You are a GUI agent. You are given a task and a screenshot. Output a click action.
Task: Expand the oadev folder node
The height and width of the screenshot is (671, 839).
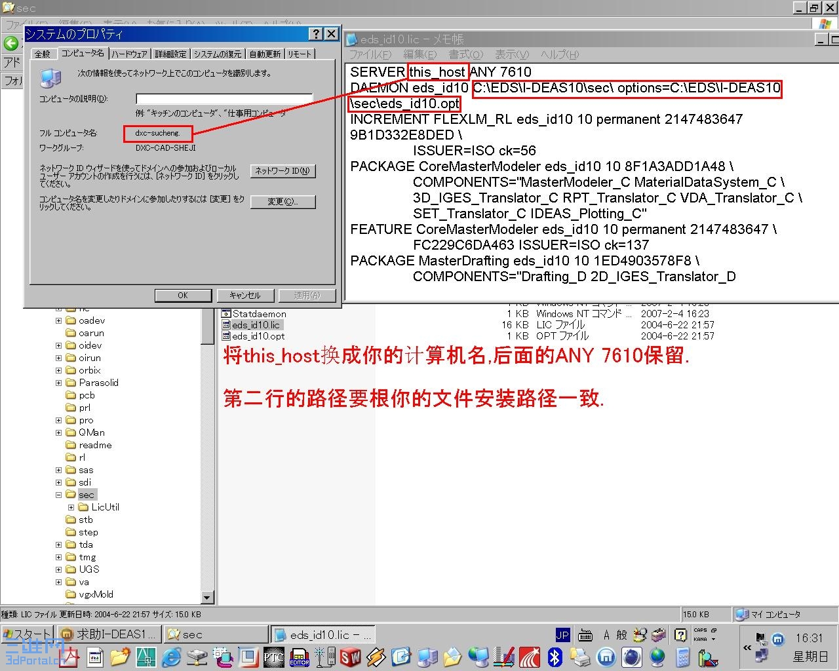[x=58, y=321]
